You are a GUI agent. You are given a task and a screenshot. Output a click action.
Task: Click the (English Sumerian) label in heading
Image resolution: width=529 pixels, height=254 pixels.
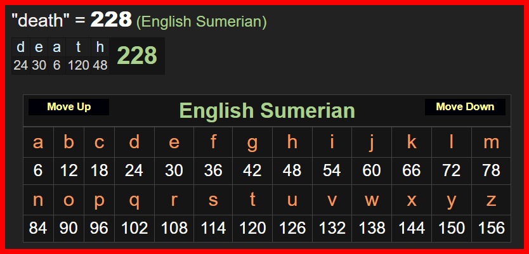click(202, 22)
